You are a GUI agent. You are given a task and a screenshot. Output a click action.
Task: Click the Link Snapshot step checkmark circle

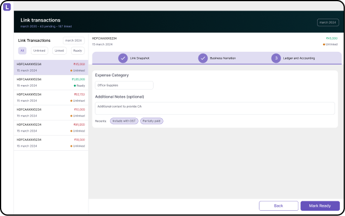(123, 58)
